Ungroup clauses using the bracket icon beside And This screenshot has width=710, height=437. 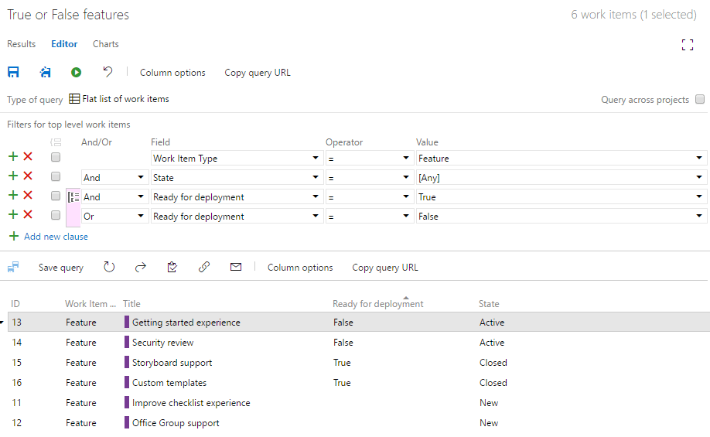point(73,197)
